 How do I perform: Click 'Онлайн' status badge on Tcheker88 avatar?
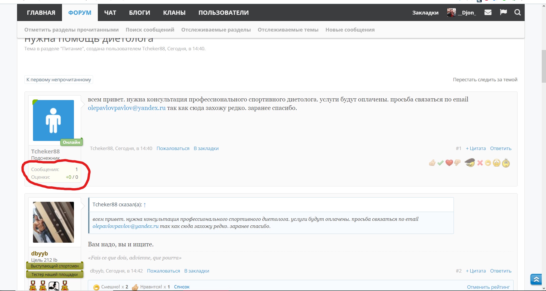click(x=71, y=142)
